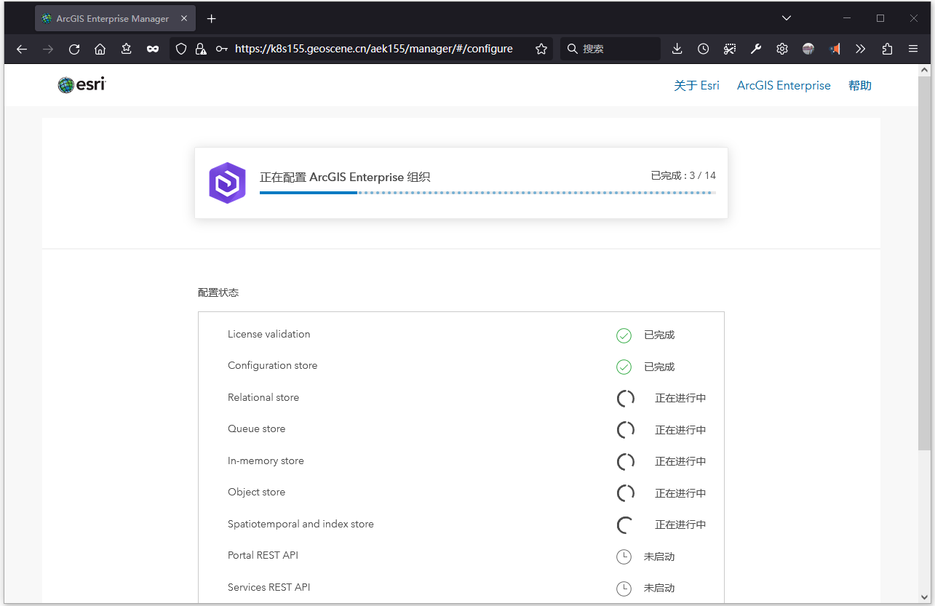Click the key permissions icon in address bar
The image size is (935, 606).
click(x=222, y=49)
